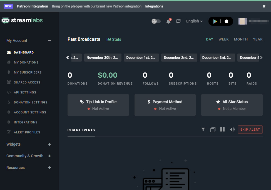
Task: Click the Streamlabs logo
Action: click(22, 20)
